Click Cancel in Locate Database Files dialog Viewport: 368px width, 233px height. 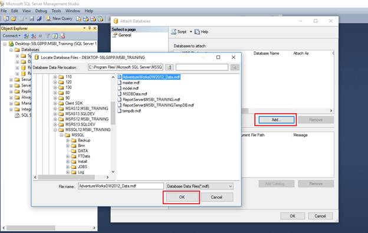[x=216, y=197]
